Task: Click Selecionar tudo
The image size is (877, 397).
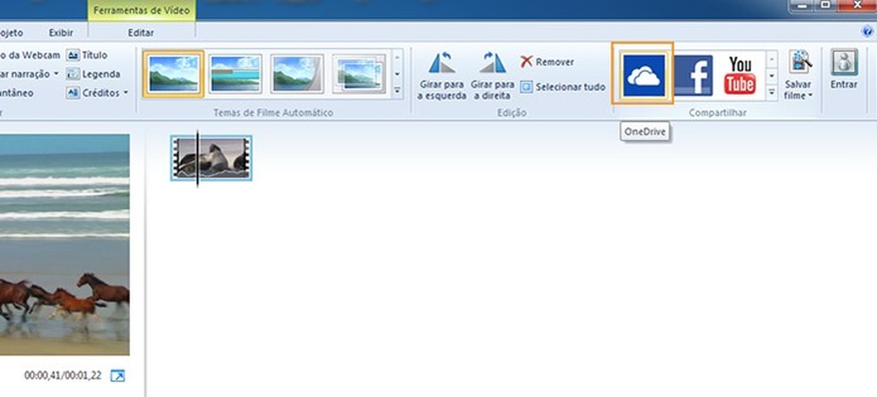Action: click(562, 87)
